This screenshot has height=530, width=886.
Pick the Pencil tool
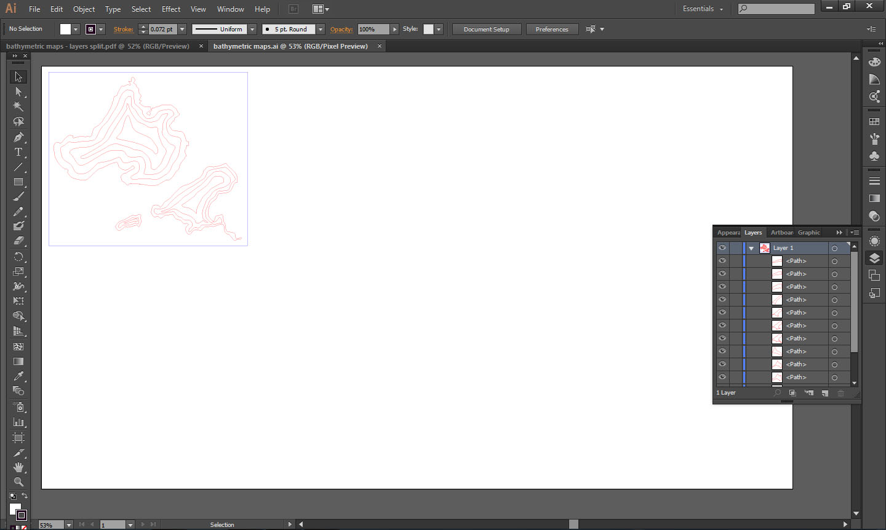coord(18,211)
